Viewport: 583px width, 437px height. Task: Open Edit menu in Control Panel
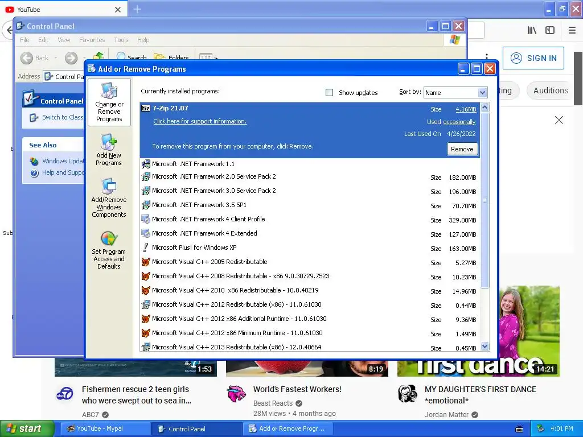coord(43,40)
